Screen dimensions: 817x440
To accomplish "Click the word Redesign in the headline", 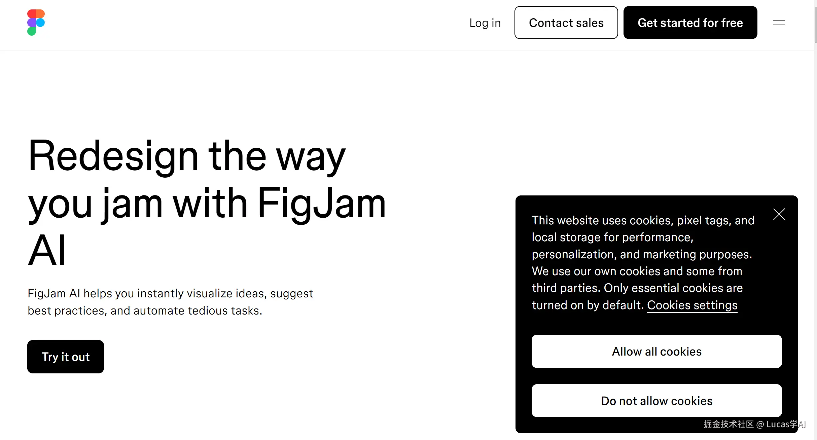I will tap(113, 156).
